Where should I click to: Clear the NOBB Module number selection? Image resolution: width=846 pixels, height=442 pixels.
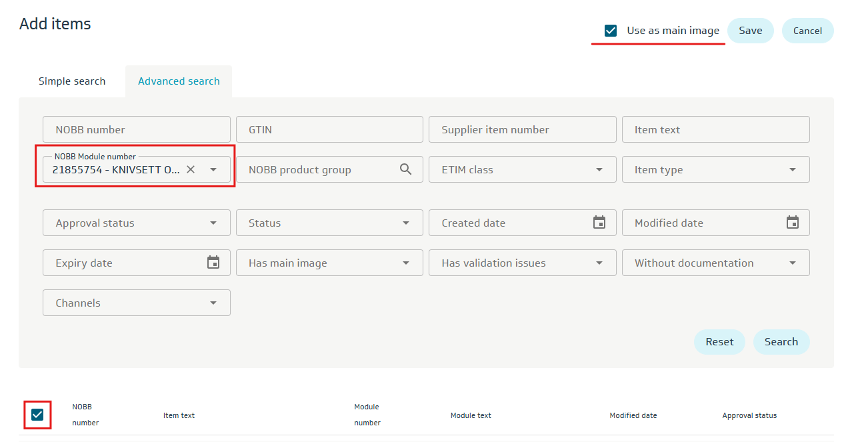(191, 169)
